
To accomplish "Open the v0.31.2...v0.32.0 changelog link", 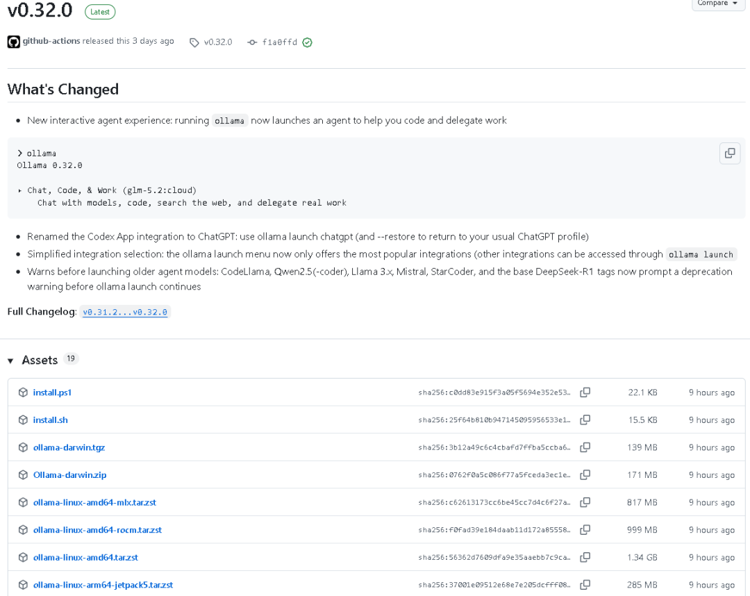I will point(125,312).
